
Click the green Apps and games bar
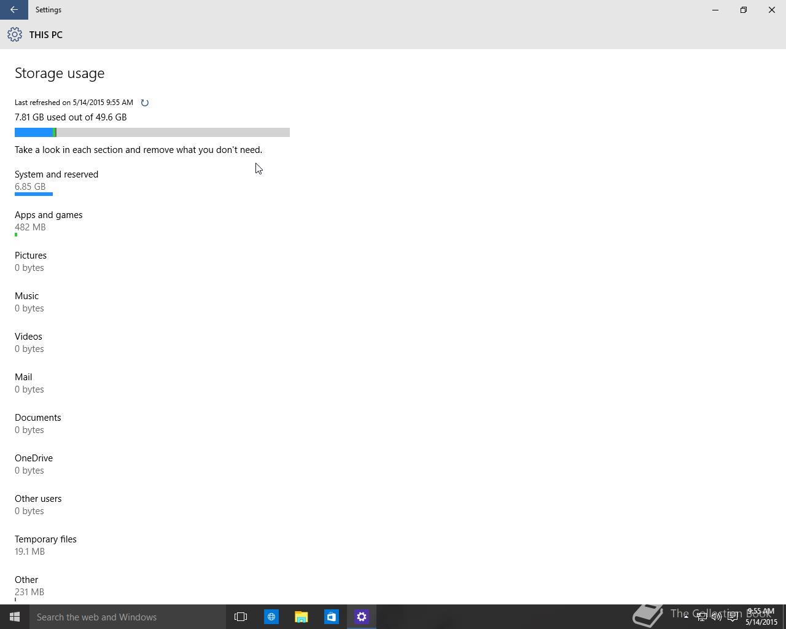pyautogui.click(x=16, y=235)
